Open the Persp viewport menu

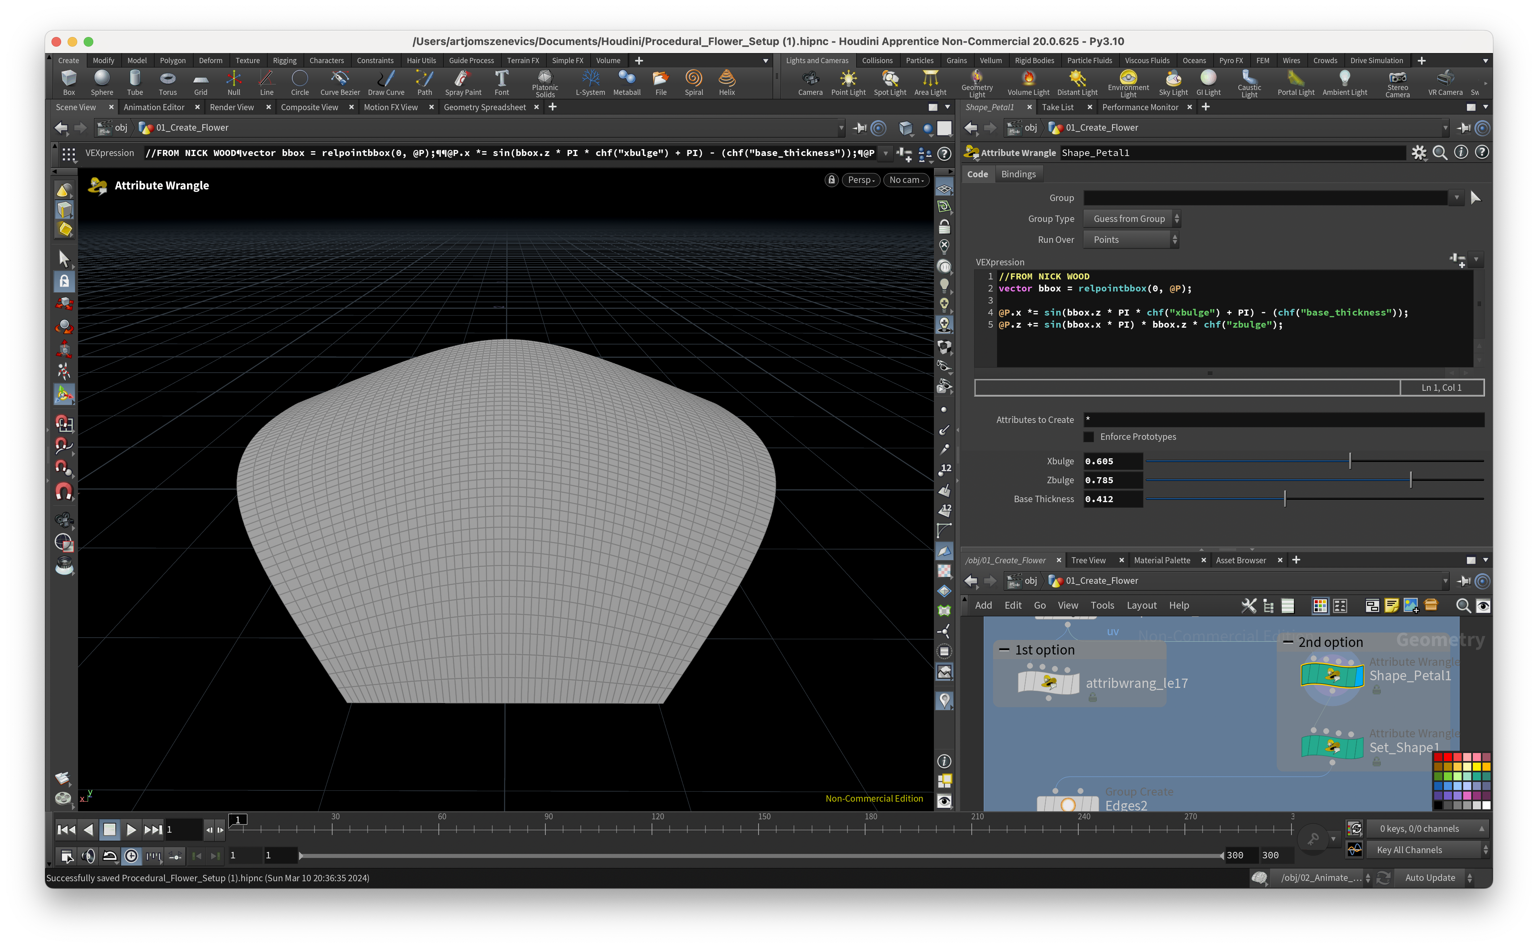click(860, 180)
